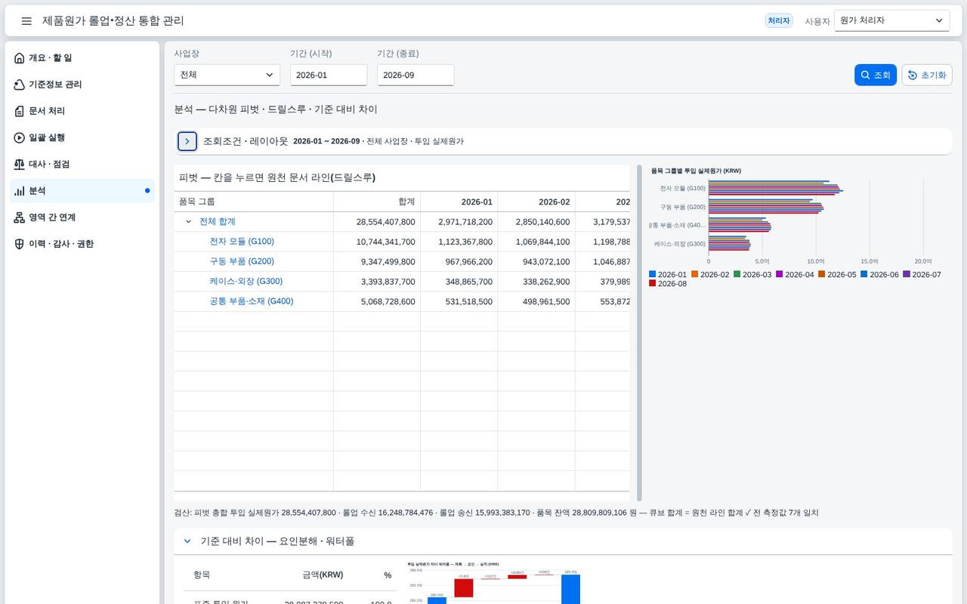Click the 영역 간 연계 network icon
The height and width of the screenshot is (604, 967).
(x=20, y=217)
